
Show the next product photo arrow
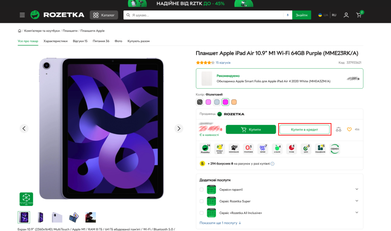coord(179,128)
